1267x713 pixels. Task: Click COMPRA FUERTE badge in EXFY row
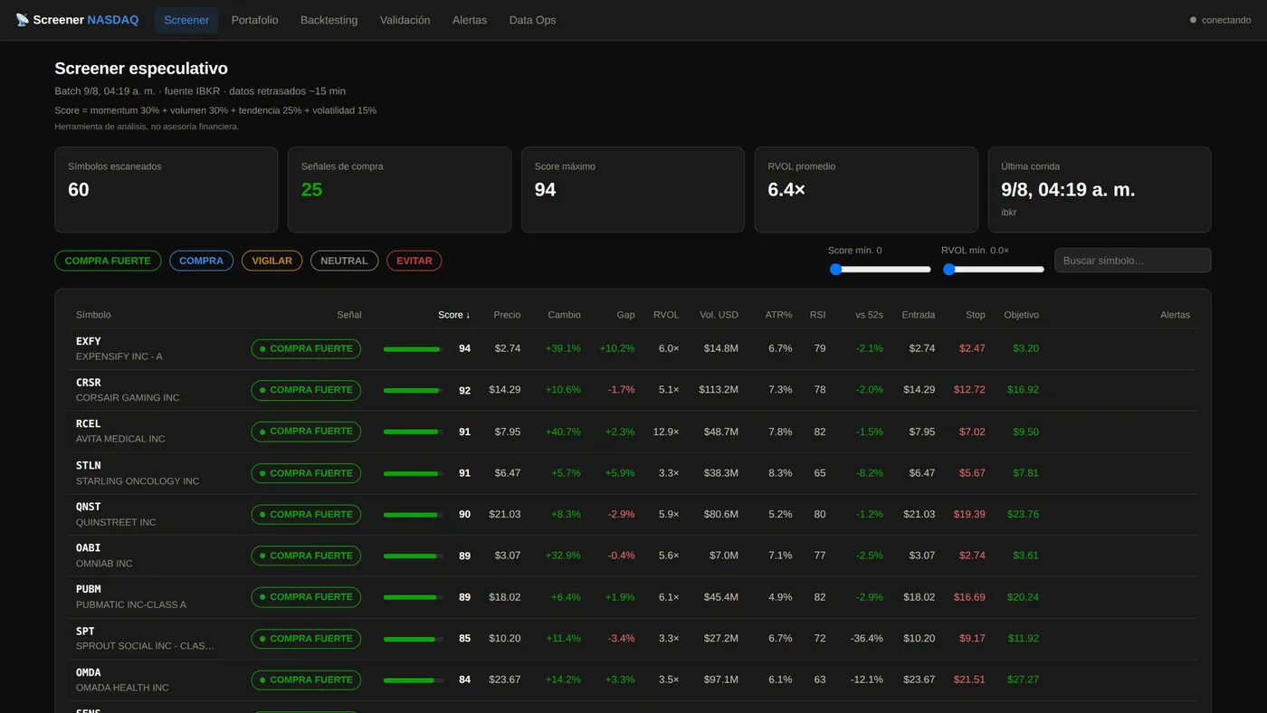coord(306,348)
